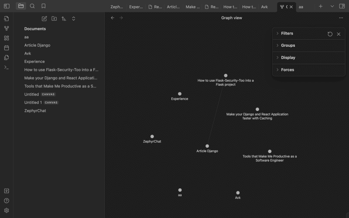Viewport: 349px width, 218px height.
Task: Open the Article Django note in file list
Action: [37, 45]
